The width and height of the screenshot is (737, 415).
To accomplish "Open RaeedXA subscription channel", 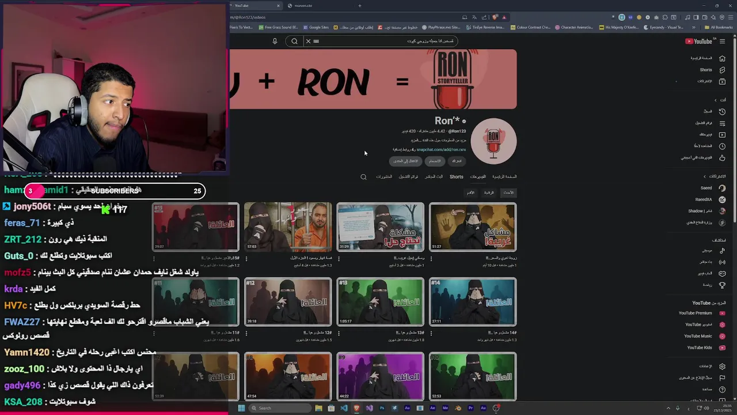I will tap(710, 199).
